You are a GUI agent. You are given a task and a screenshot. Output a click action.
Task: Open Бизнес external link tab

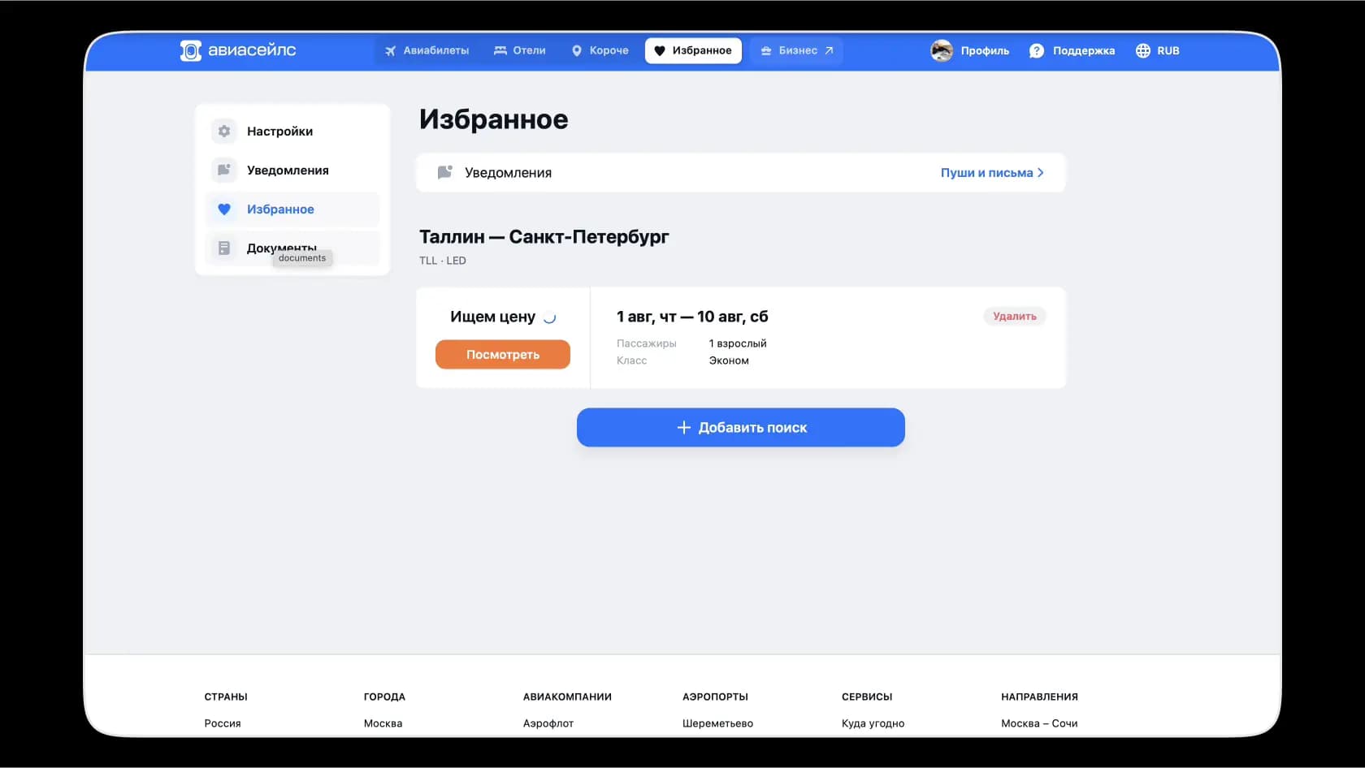pos(797,50)
